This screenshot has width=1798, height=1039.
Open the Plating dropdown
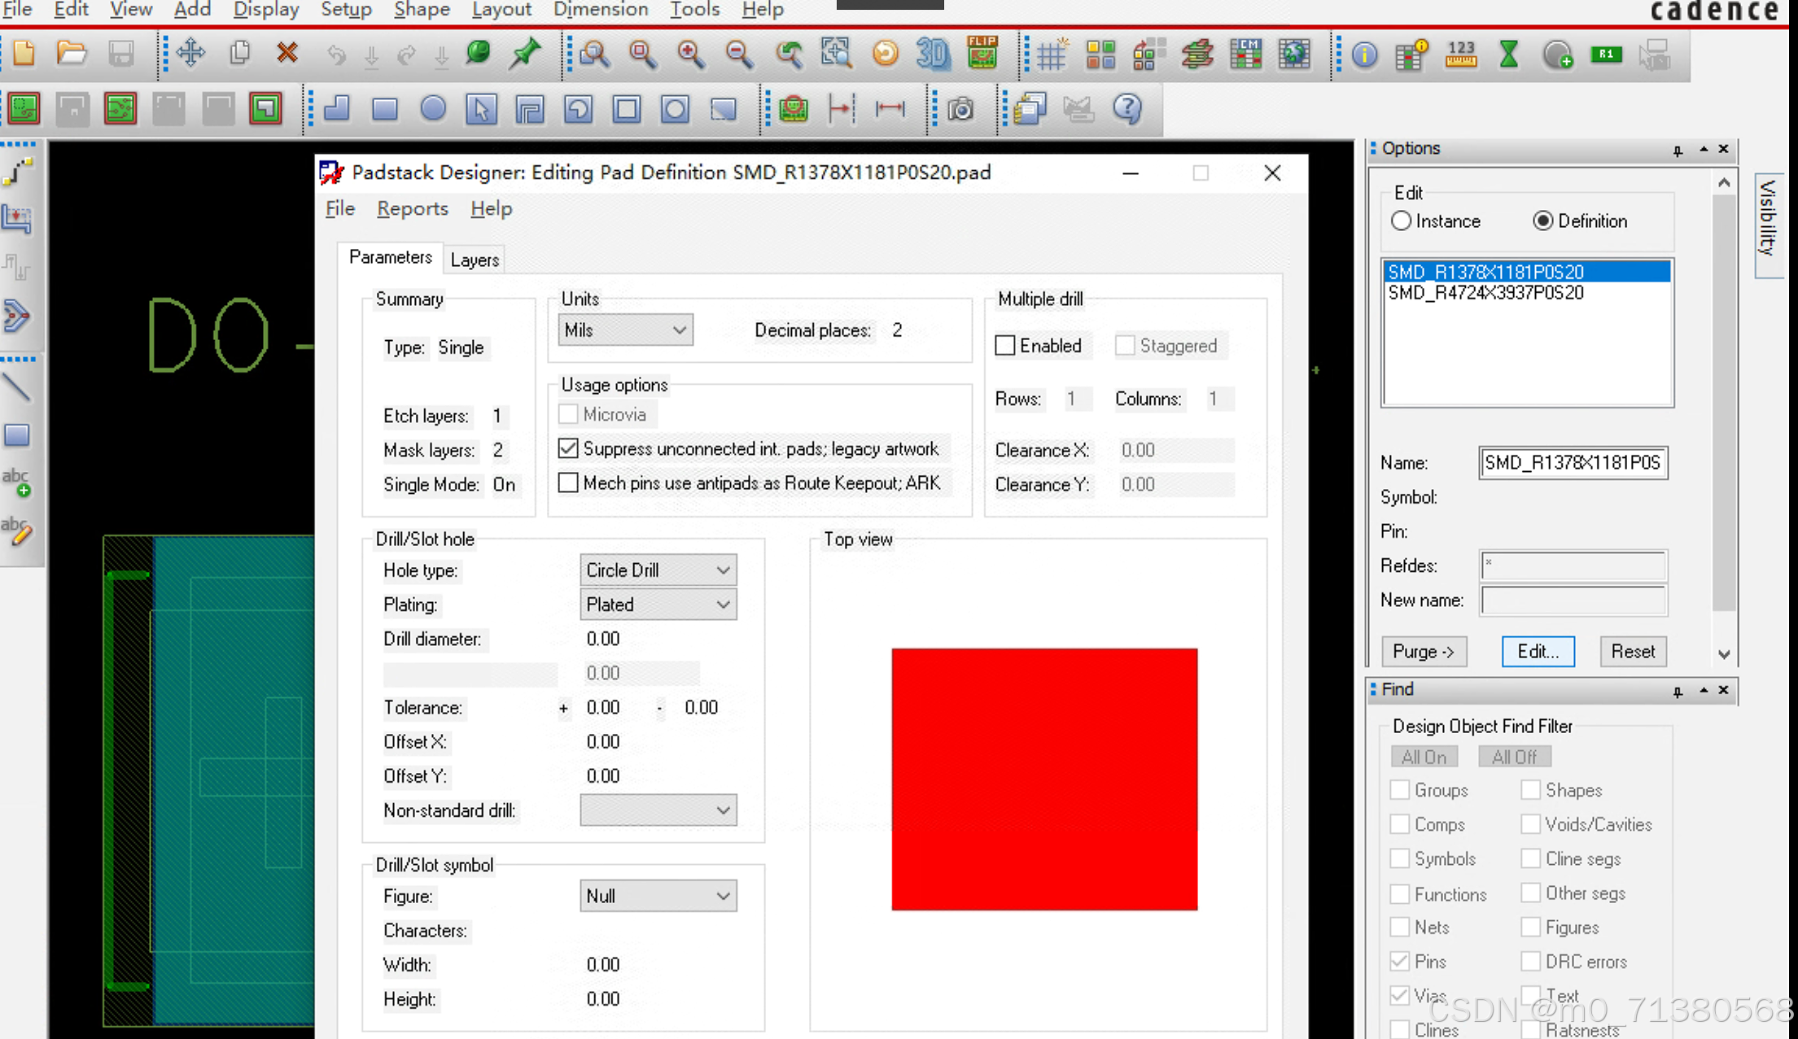click(x=658, y=605)
